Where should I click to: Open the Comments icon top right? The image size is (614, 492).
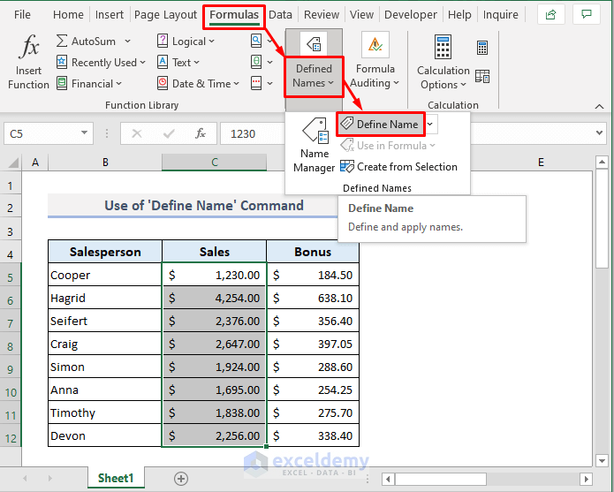tap(587, 14)
